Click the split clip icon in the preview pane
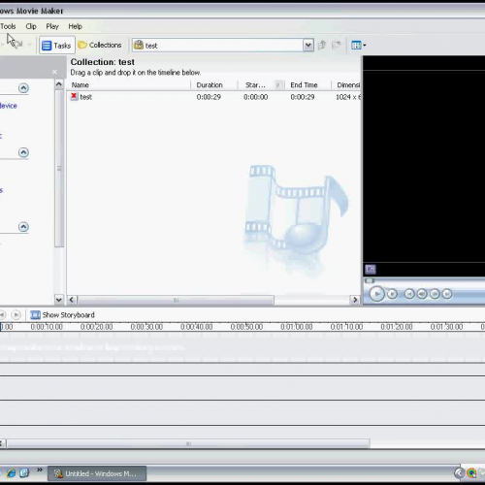The image size is (485, 485). tap(371, 269)
